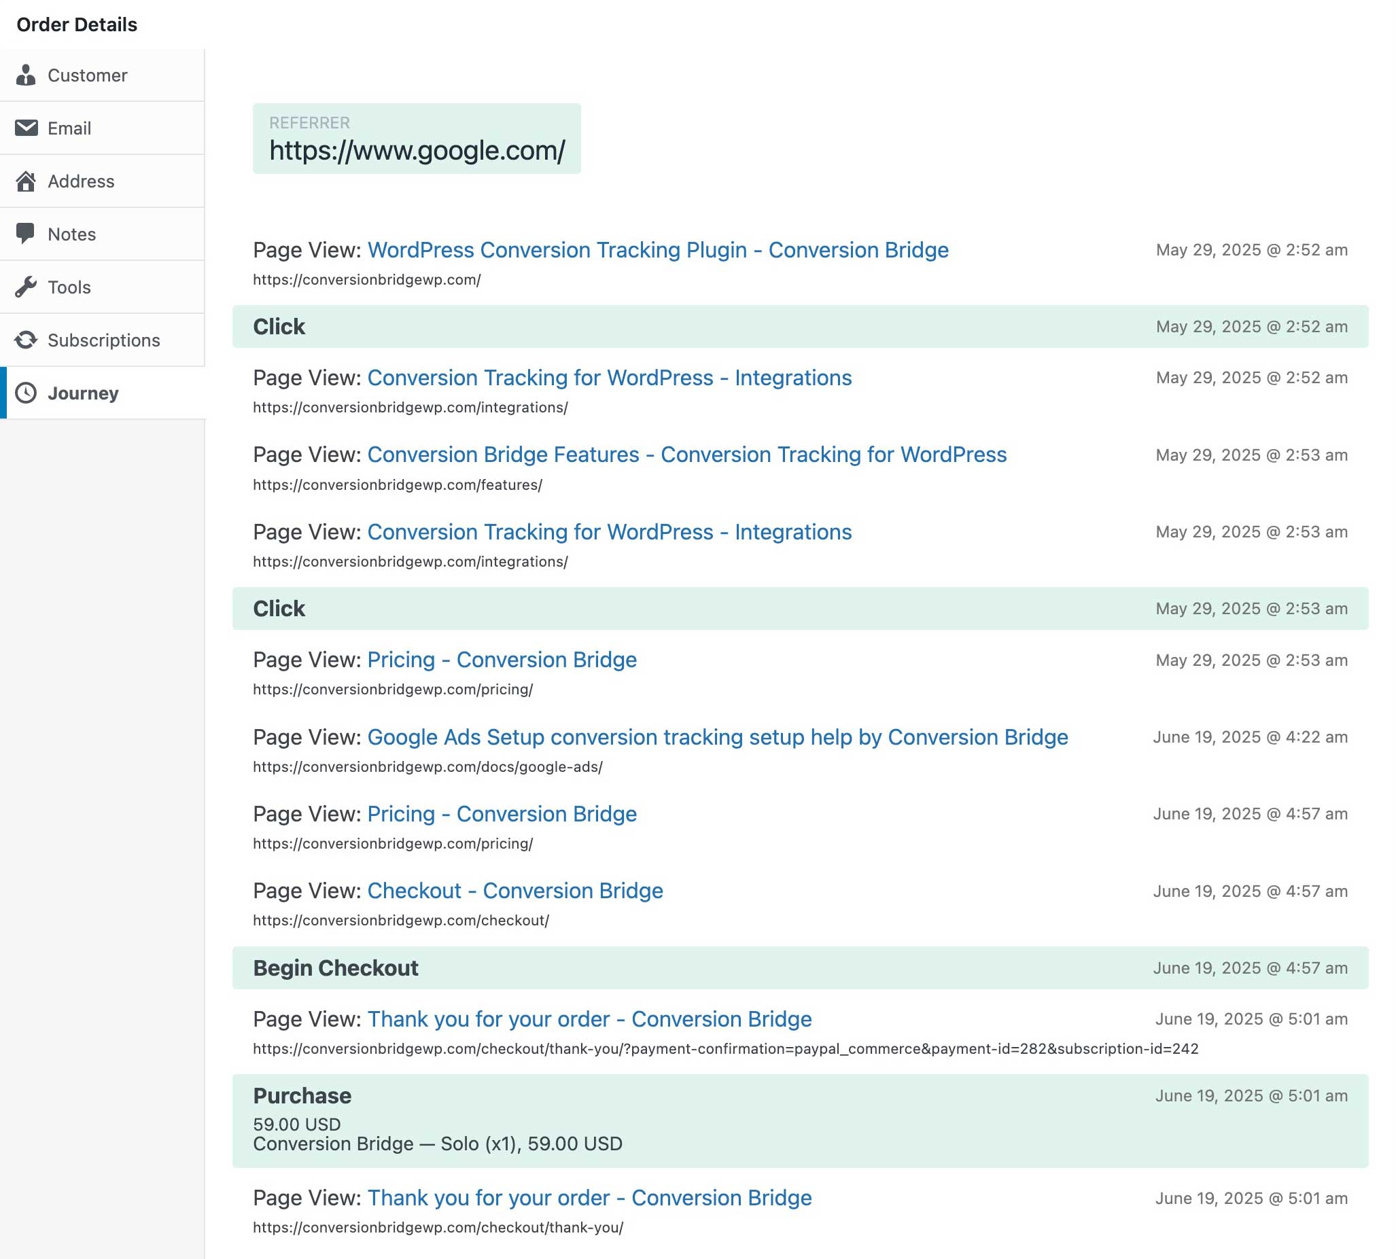Click the /docs/google-ads/ URL text
The image size is (1396, 1259).
pyautogui.click(x=427, y=766)
